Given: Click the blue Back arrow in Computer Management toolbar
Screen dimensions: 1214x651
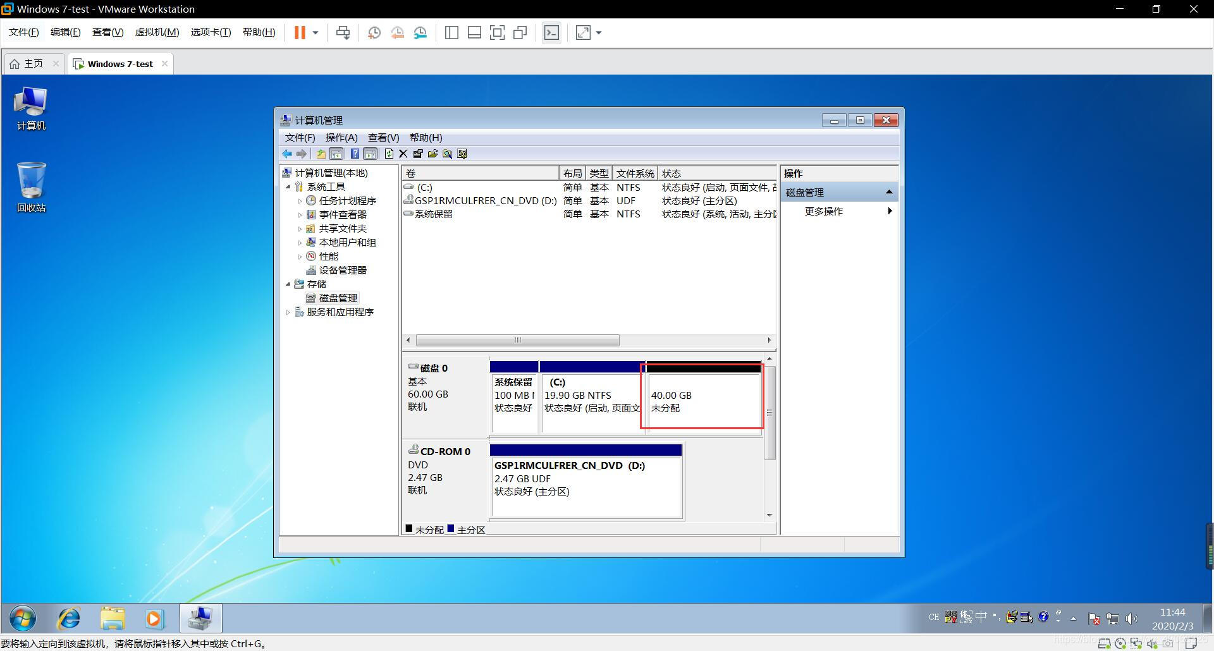Looking at the screenshot, I should (x=287, y=154).
